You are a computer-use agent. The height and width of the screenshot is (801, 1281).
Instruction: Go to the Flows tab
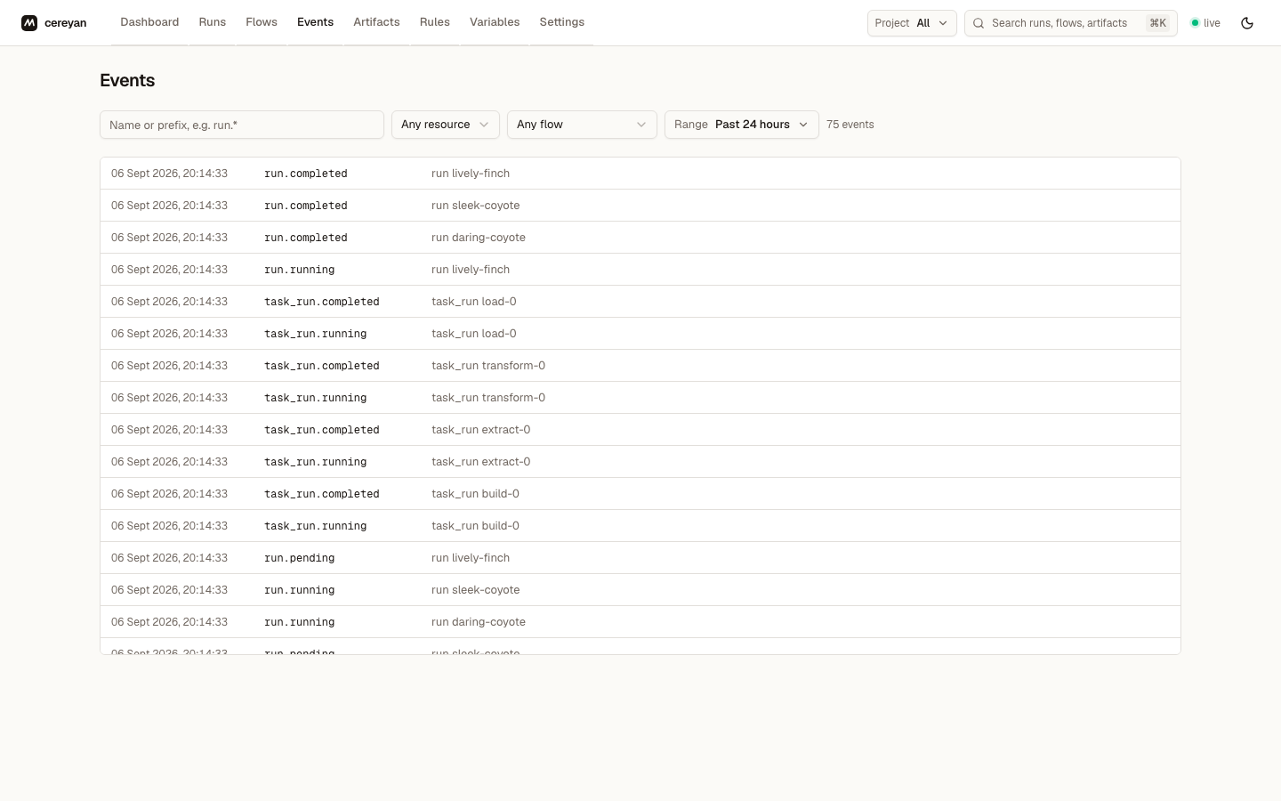coord(262,22)
